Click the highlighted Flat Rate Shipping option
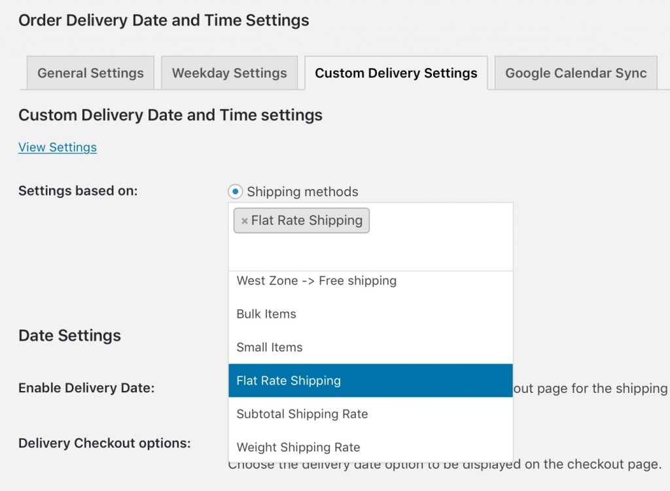 [289, 381]
